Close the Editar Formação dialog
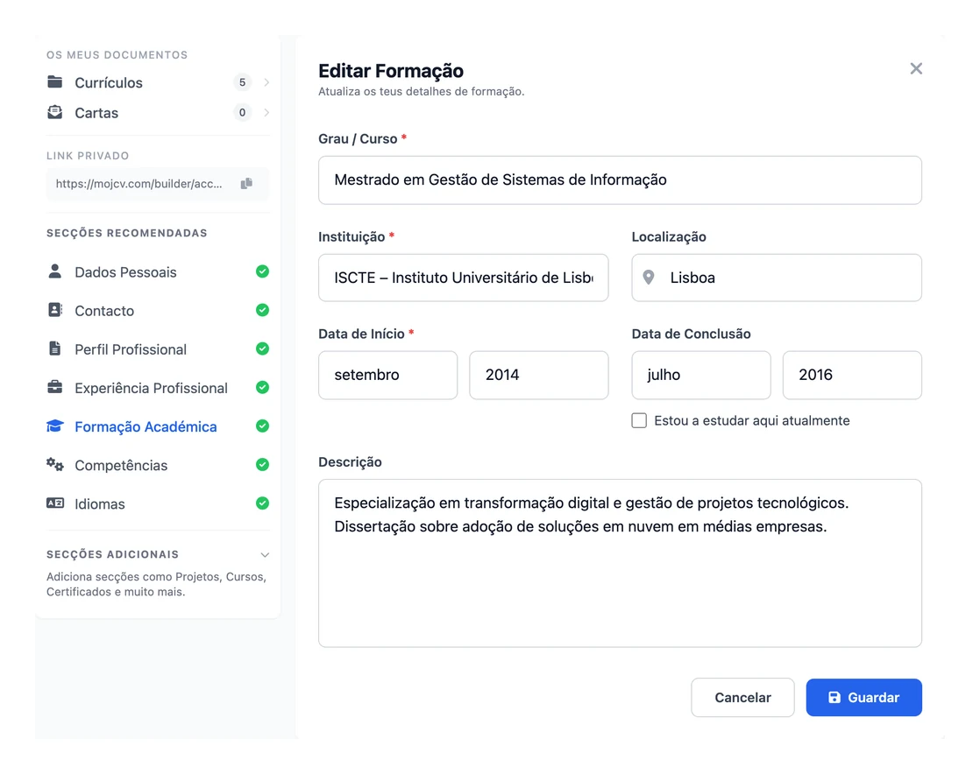This screenshot has width=980, height=774. tap(916, 68)
